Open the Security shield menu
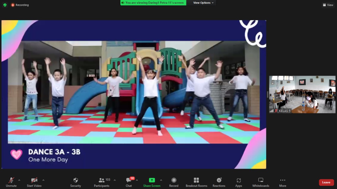 click(x=76, y=182)
